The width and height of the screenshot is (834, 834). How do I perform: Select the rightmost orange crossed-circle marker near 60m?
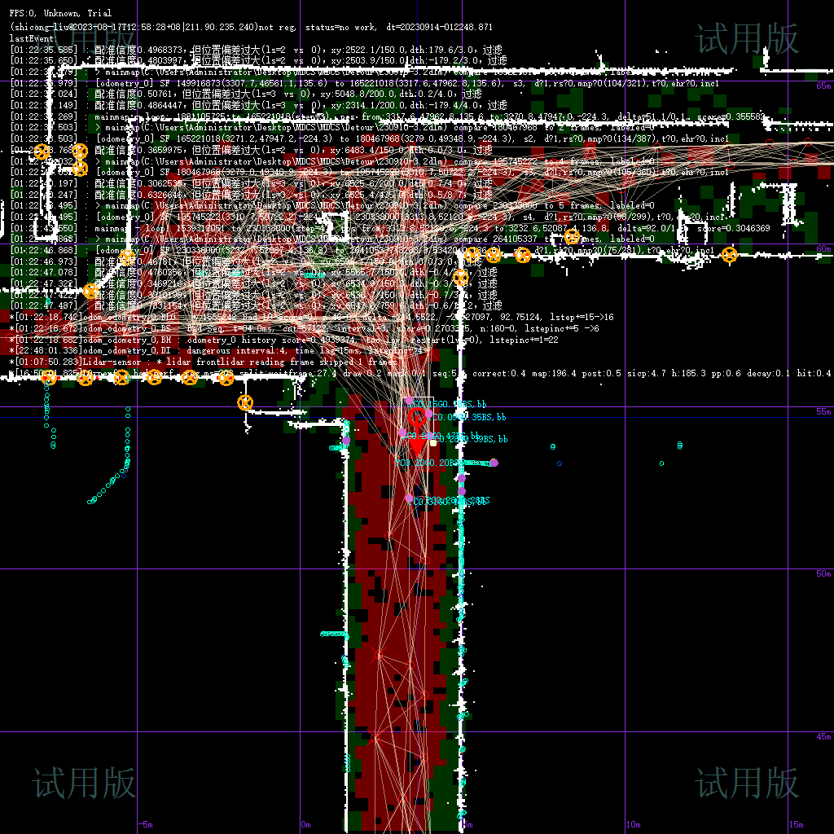(730, 255)
